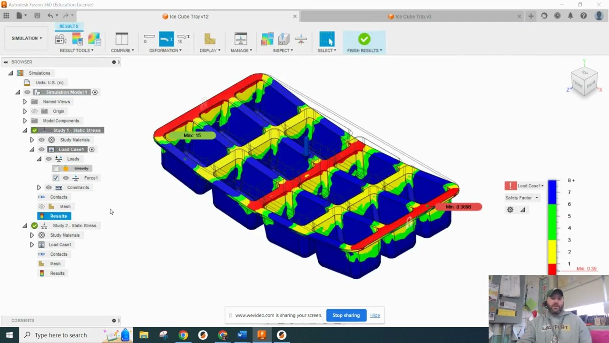Click the Inspect slice plane icon
609x343 pixels.
301,39
